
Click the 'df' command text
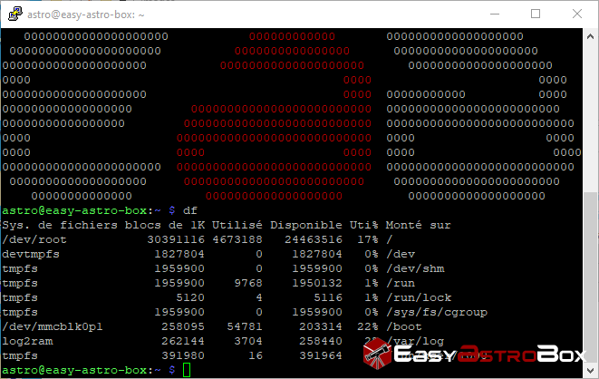coord(189,210)
